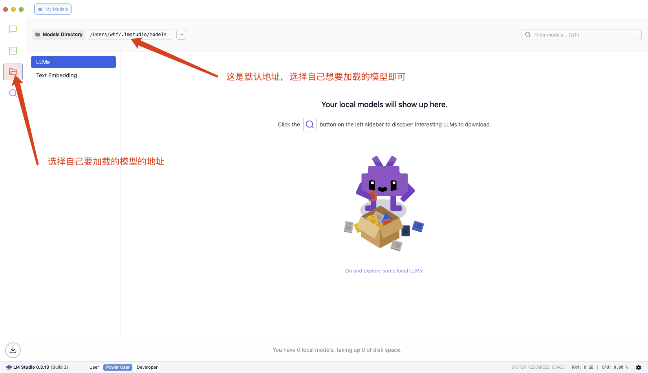
Task: Click 'Go and explore some local LLMs!' link
Action: click(384, 271)
